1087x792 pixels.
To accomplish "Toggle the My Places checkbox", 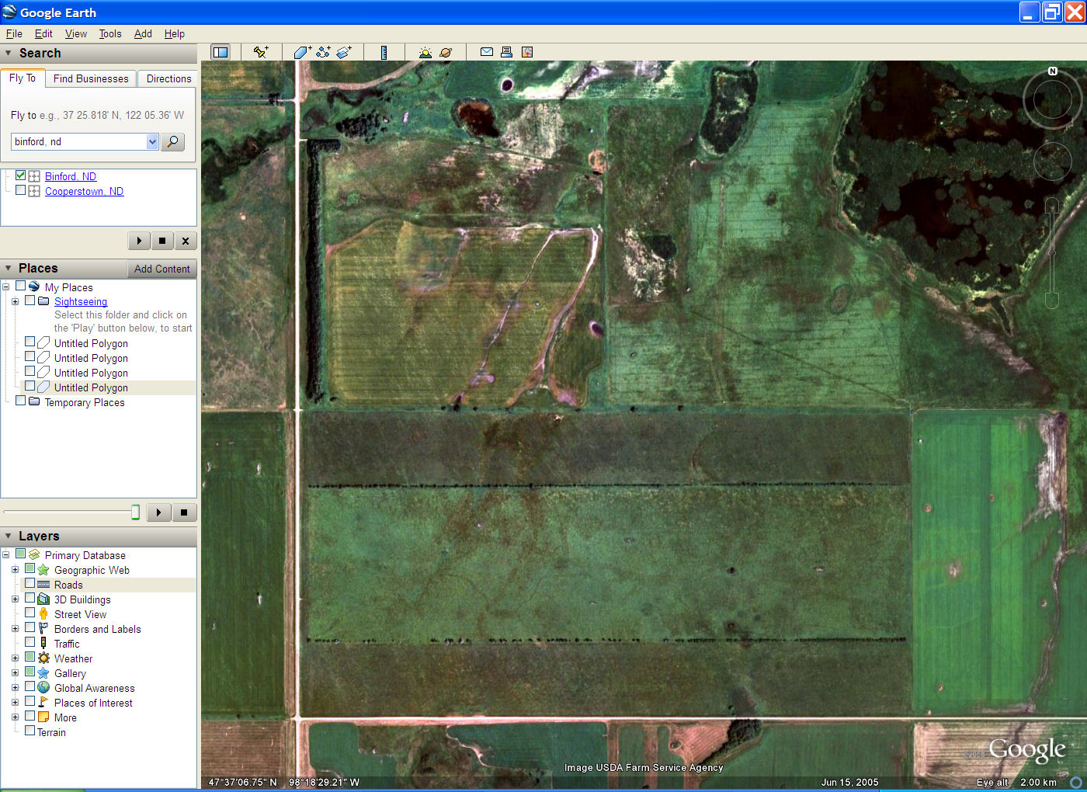I will tap(21, 287).
